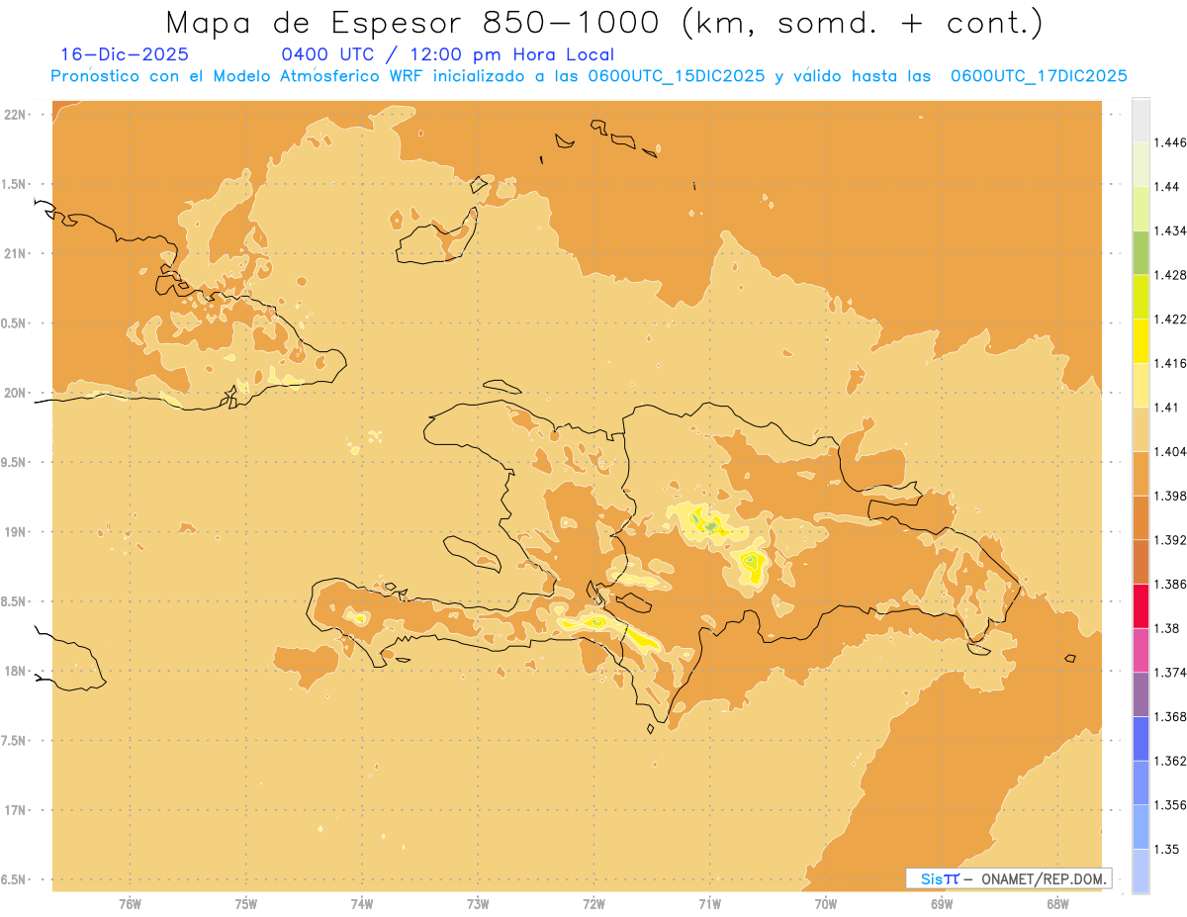Pick the blue colorbar segment between 1.362 and 1.368
This screenshot has height=917, width=1187.
[x=1141, y=739]
